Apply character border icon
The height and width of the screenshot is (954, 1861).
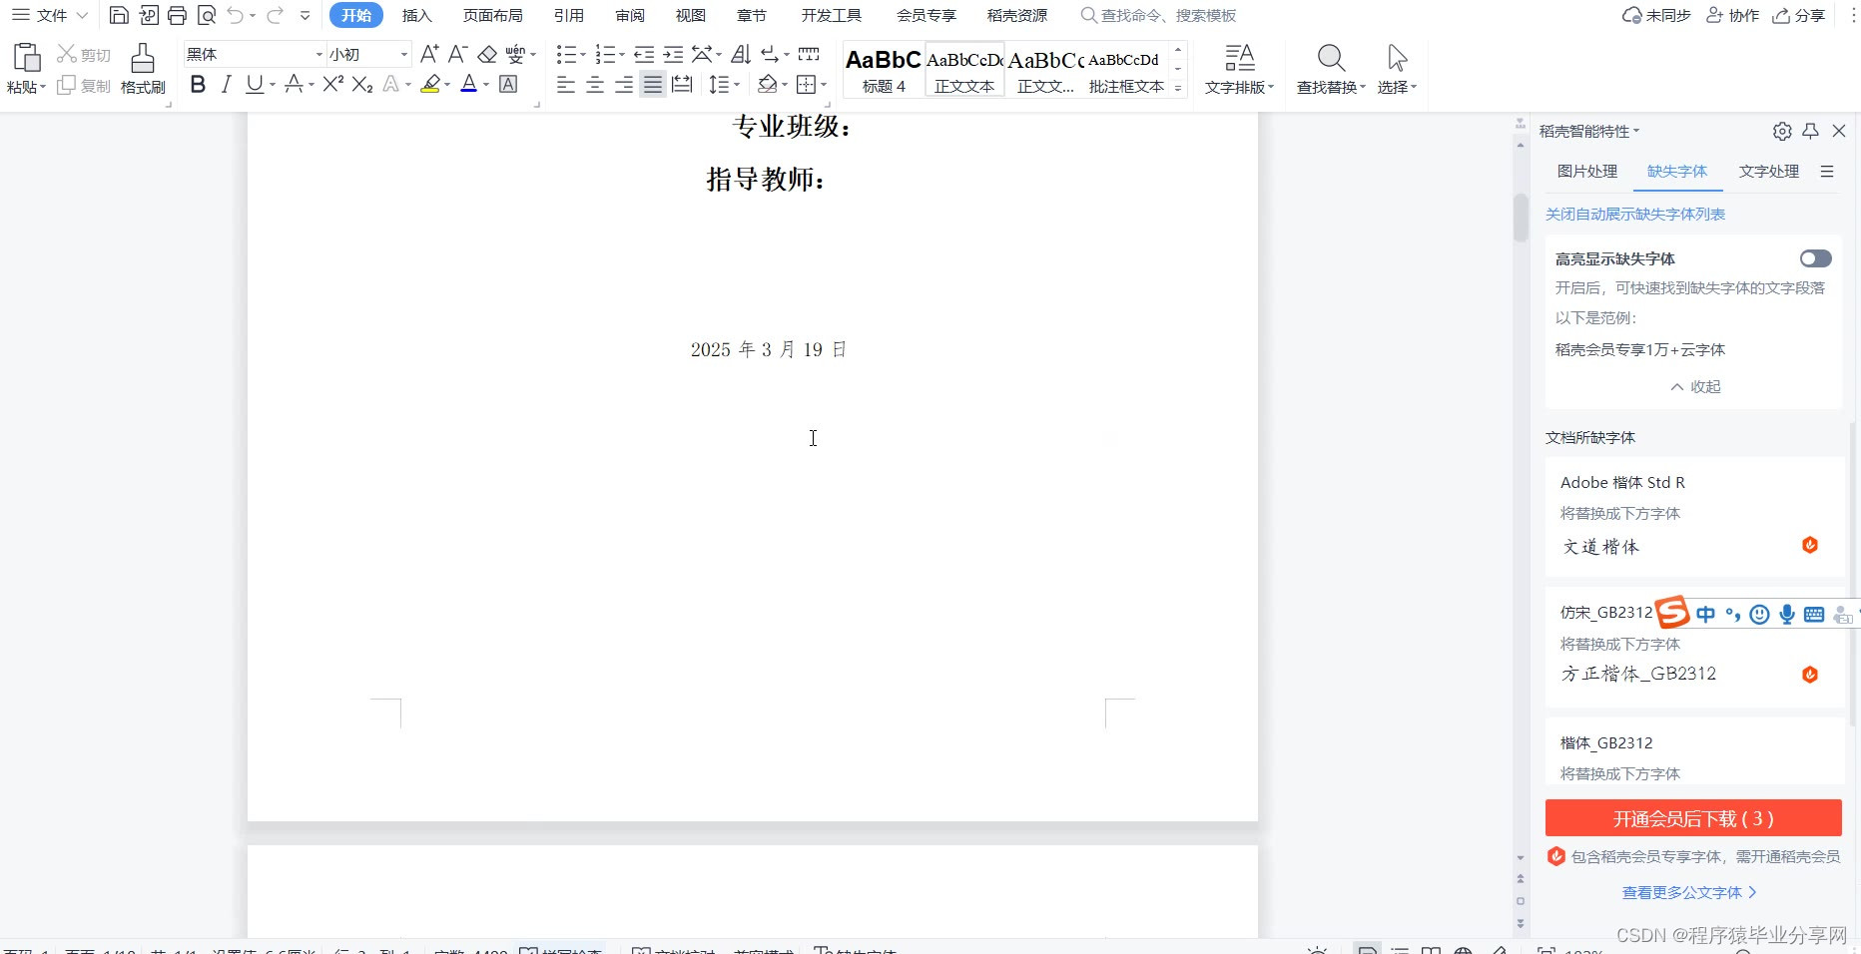tap(508, 85)
